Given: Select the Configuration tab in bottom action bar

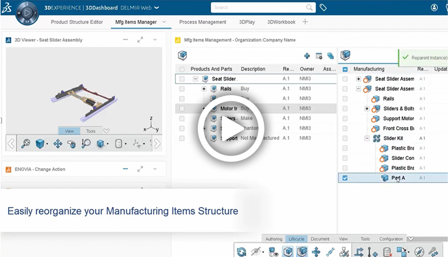Looking at the screenshot, I should pos(391,239).
